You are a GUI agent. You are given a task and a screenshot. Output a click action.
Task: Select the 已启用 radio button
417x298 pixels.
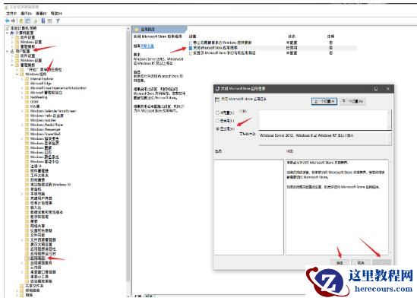217,121
